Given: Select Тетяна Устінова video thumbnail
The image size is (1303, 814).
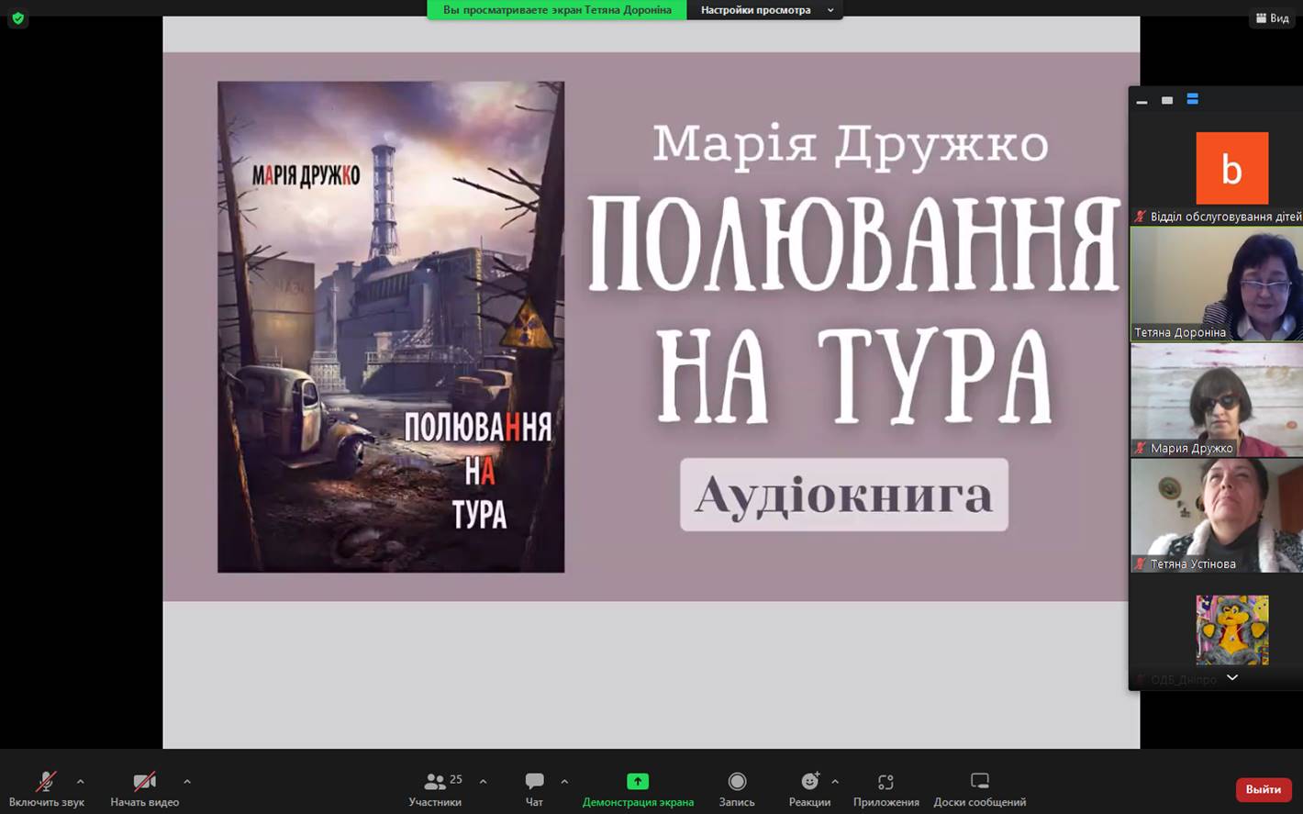Looking at the screenshot, I should click(x=1217, y=516).
